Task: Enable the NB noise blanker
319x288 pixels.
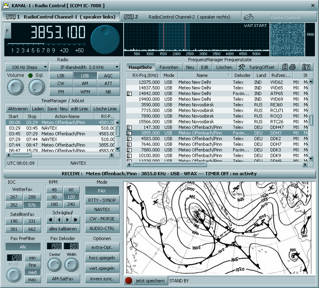Action: (x=108, y=92)
